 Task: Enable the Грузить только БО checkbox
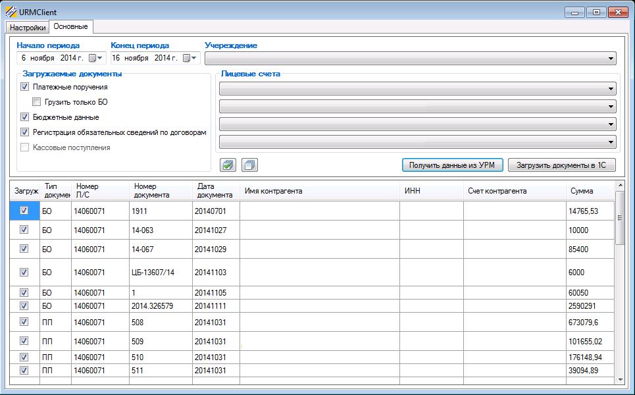(36, 101)
